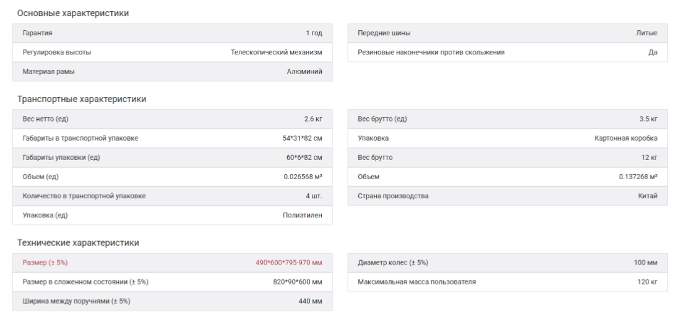Click the 'Технические характеристики' section heading
Screen dimensions: 685x333
click(78, 243)
